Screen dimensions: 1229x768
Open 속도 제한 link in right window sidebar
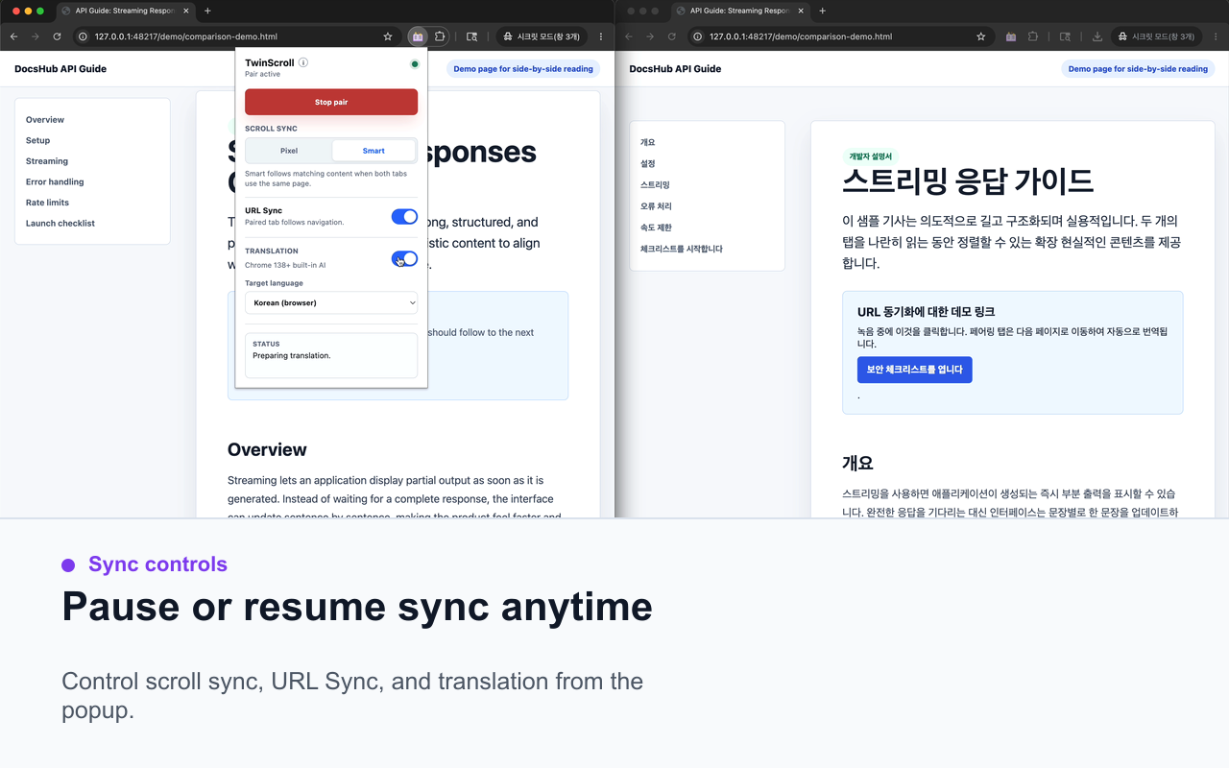coord(656,228)
